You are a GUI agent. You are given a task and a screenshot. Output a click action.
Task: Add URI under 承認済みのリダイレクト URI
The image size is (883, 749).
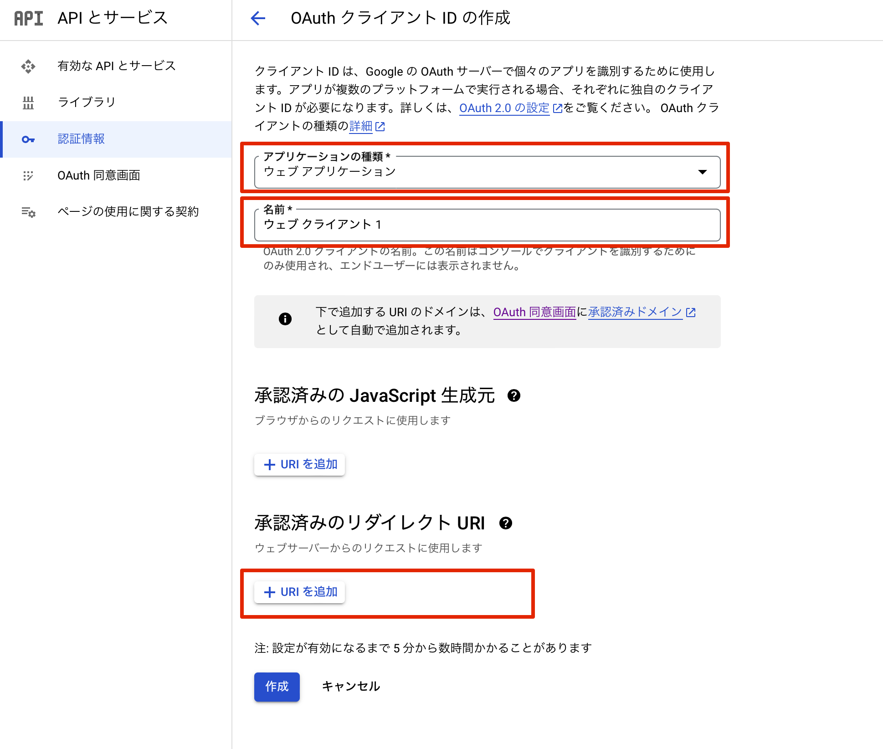coord(300,592)
